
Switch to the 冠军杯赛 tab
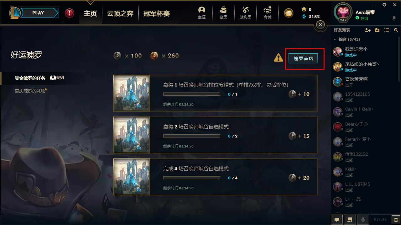click(x=156, y=13)
